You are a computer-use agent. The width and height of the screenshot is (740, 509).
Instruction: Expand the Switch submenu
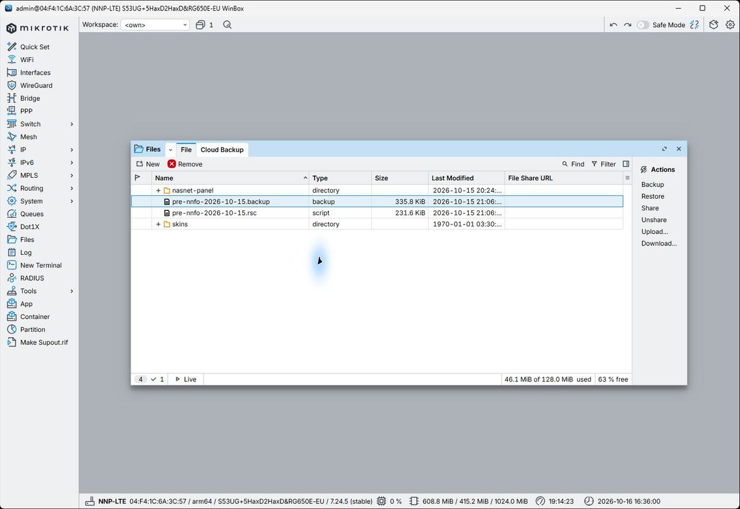click(x=72, y=124)
